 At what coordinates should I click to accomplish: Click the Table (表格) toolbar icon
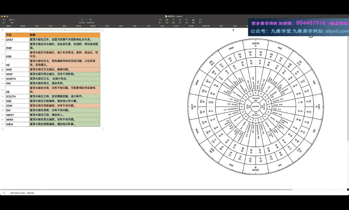point(167,20)
